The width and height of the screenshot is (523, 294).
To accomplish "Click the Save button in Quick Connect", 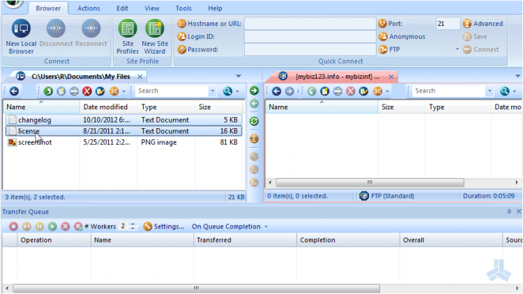I will pyautogui.click(x=475, y=37).
